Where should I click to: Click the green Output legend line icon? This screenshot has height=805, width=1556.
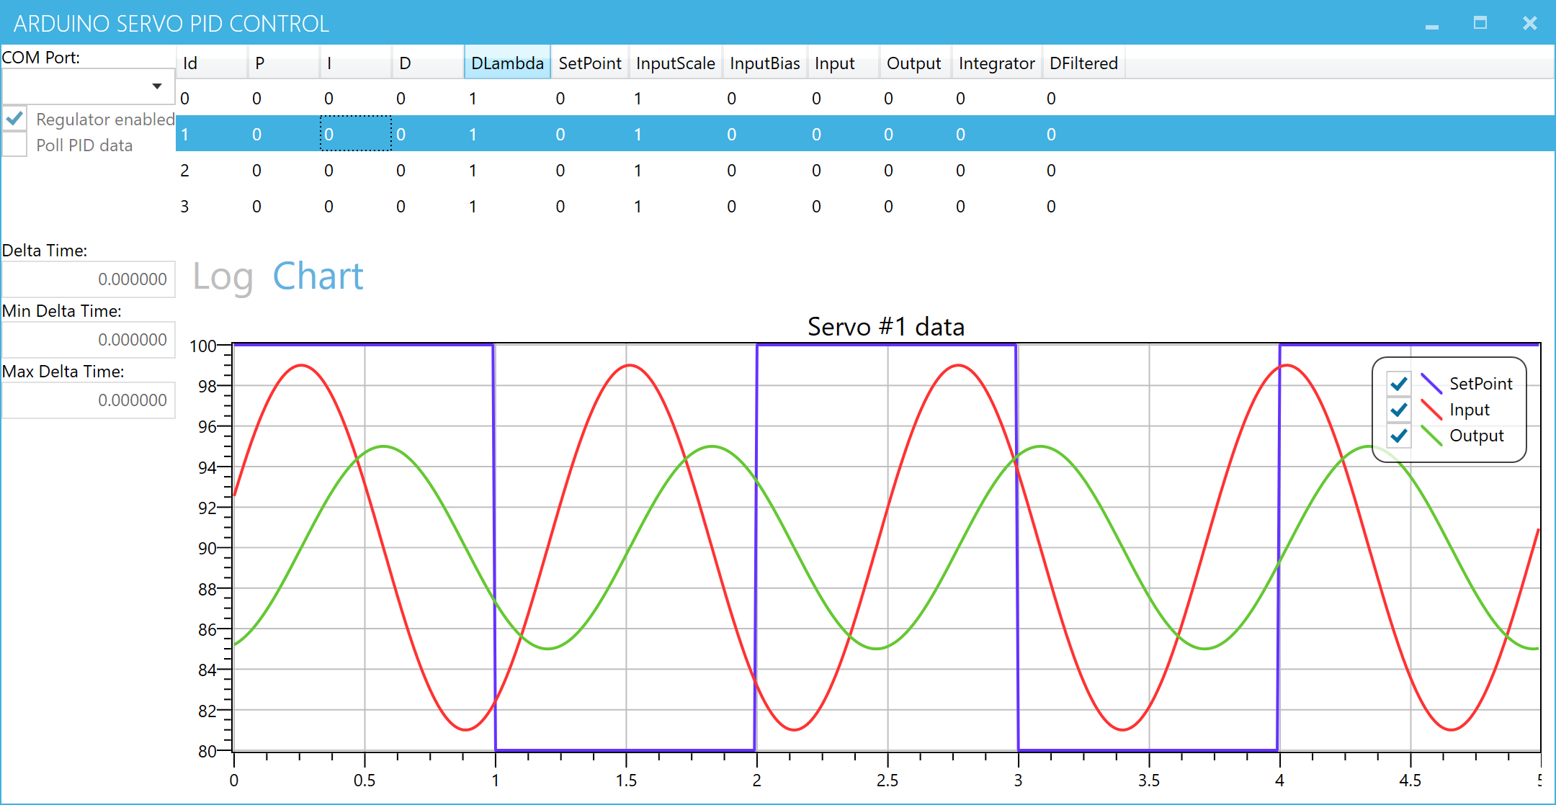1431,436
